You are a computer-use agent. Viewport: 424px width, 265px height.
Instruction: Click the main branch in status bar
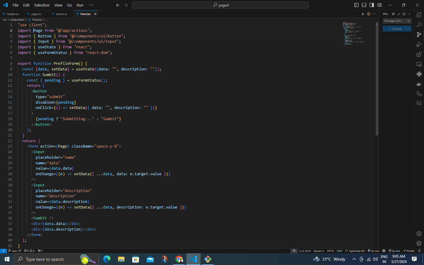(x=14, y=251)
